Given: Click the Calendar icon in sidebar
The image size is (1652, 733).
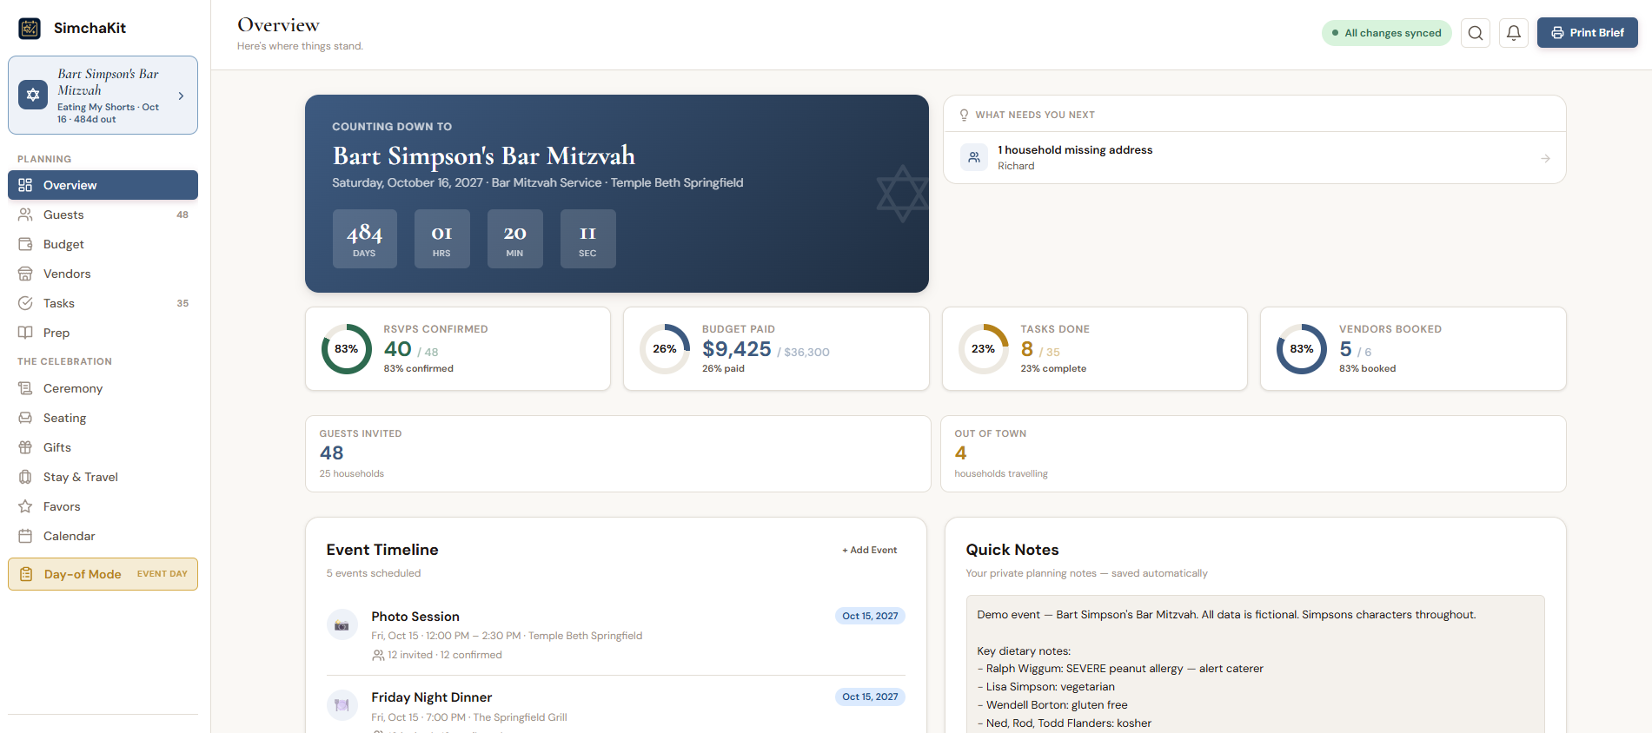Looking at the screenshot, I should [25, 536].
